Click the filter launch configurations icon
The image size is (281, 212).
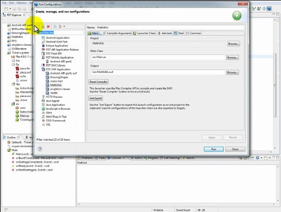click(x=60, y=26)
